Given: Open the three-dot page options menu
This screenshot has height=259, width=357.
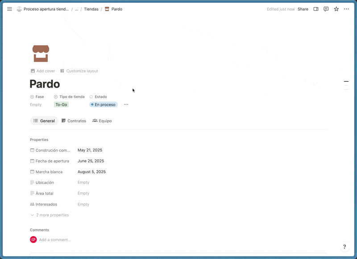Looking at the screenshot, I should 347,9.
